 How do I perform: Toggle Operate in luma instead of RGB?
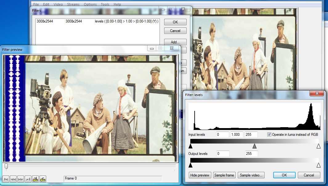point(269,135)
